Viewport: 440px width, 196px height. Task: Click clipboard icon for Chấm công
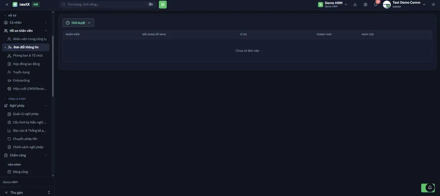(6, 155)
